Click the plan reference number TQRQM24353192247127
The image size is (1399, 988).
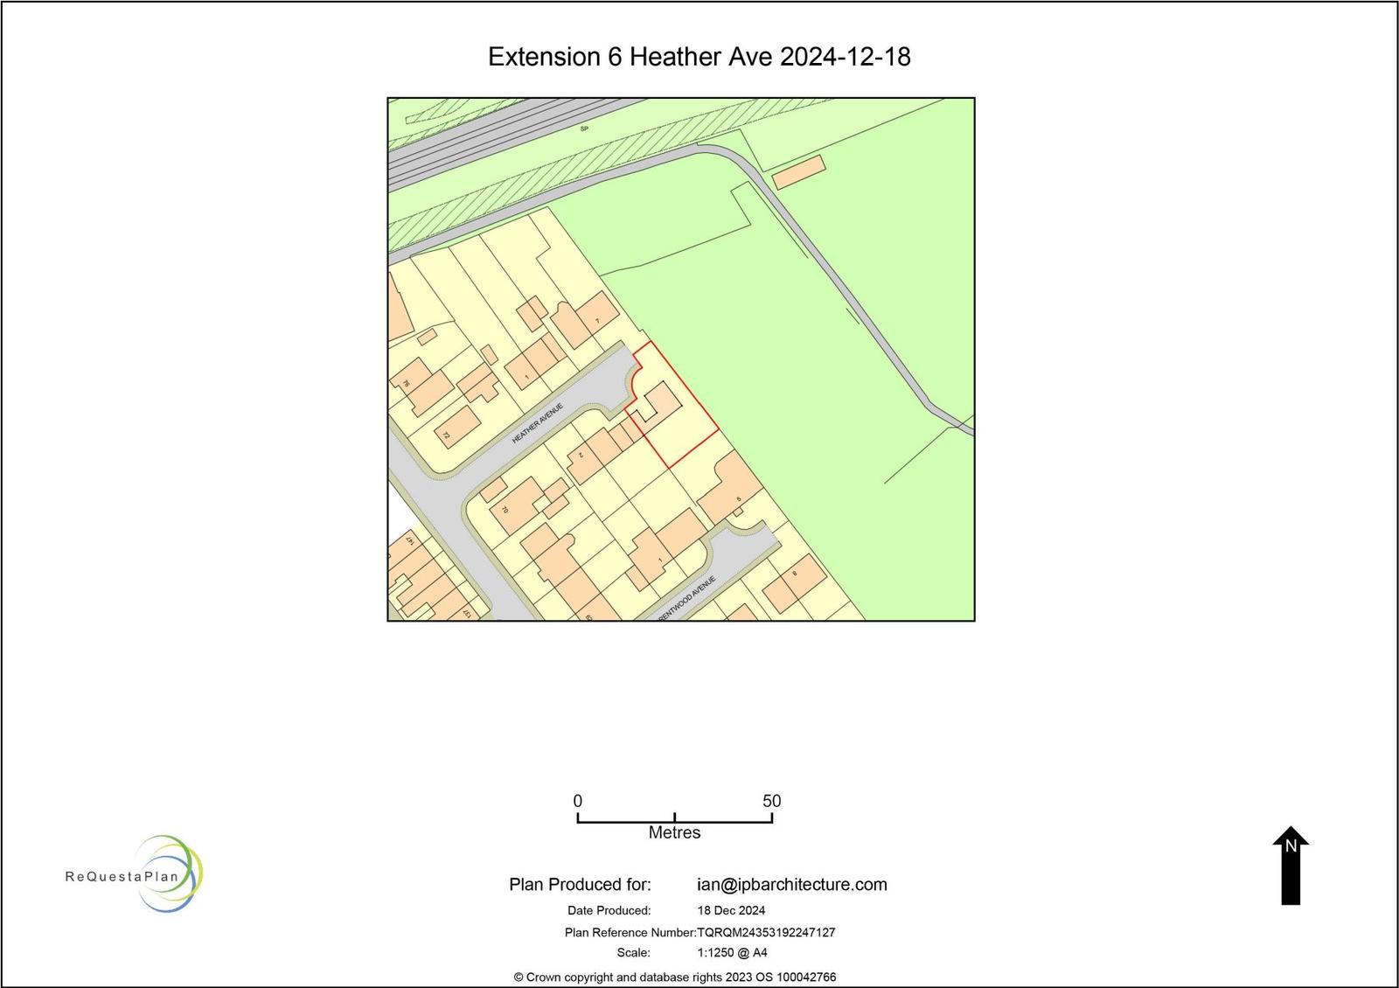(766, 933)
